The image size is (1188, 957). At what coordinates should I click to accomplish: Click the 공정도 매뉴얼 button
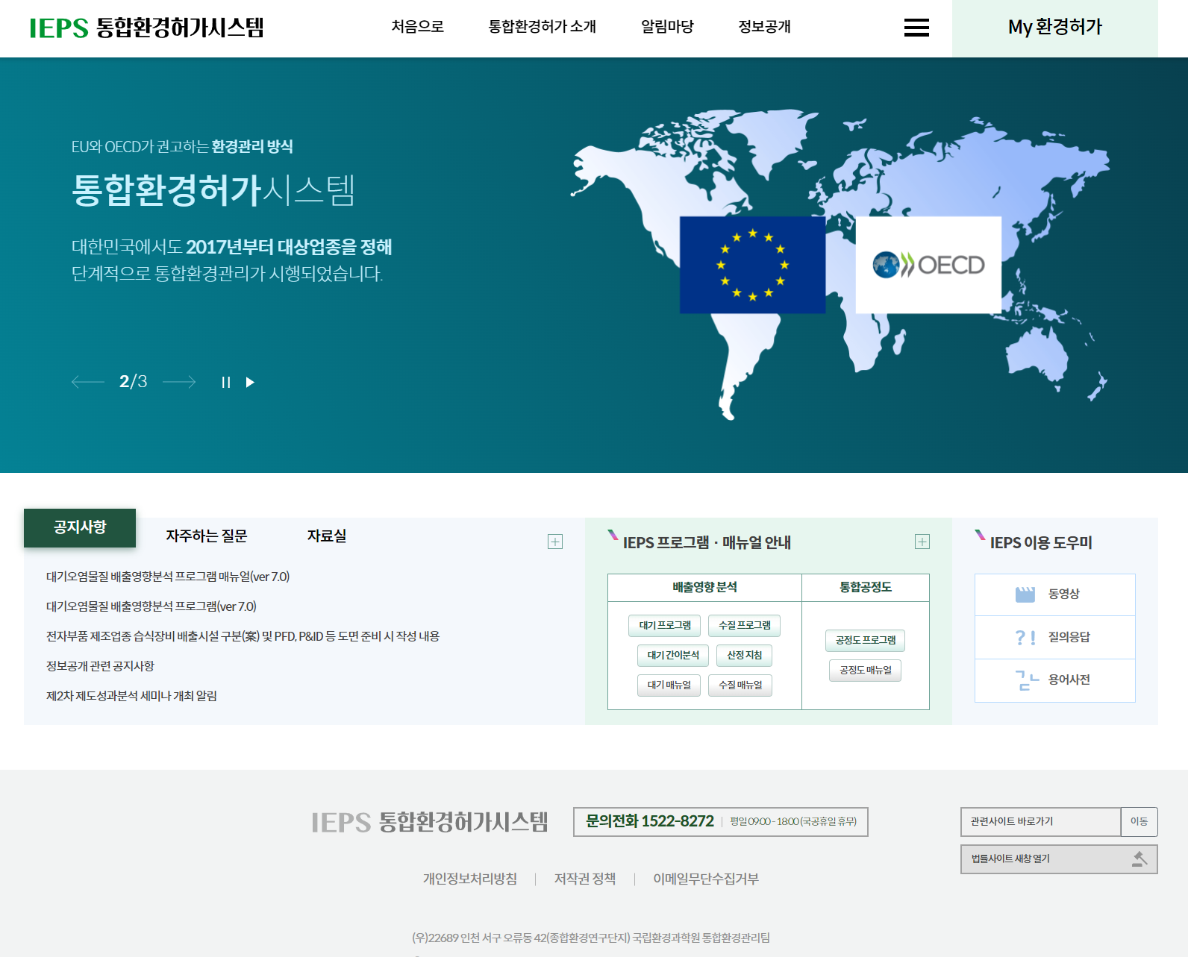pos(866,671)
